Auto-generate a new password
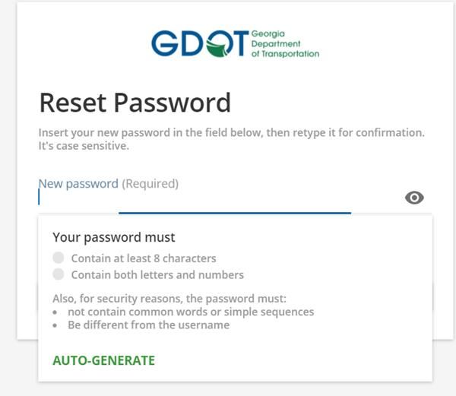This screenshot has height=396, width=456. tap(104, 360)
